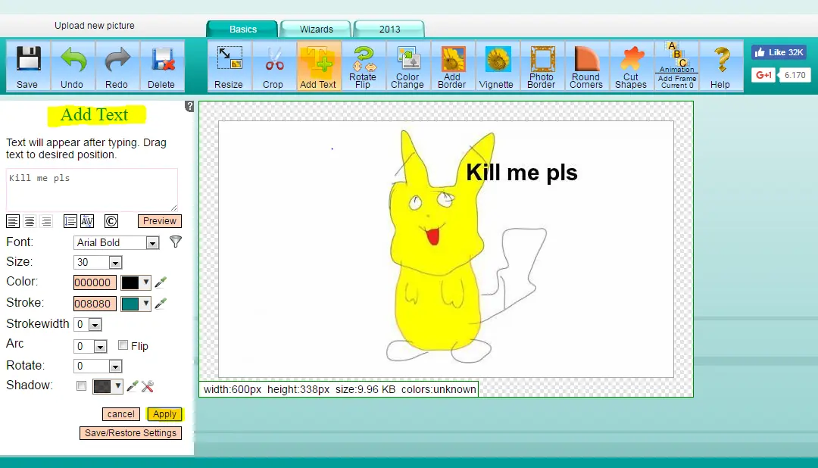Click the small help icon beside Add Text

[189, 107]
